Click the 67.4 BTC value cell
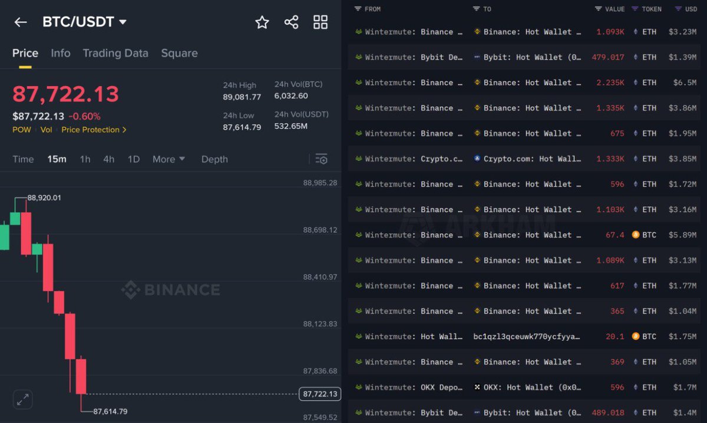 point(615,234)
